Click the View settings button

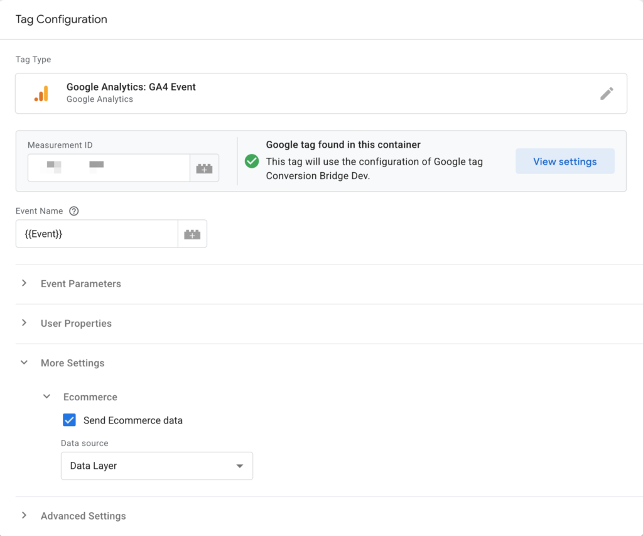click(x=565, y=161)
